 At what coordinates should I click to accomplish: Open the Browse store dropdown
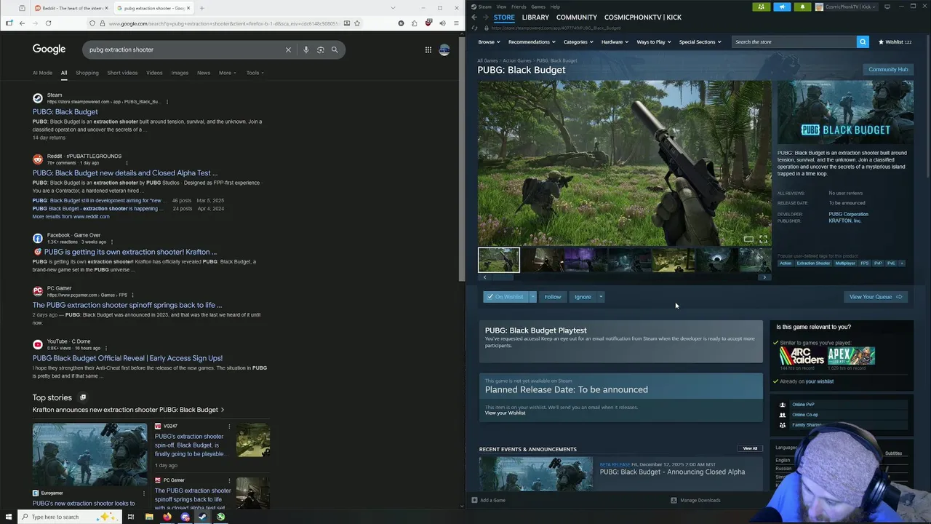point(489,41)
